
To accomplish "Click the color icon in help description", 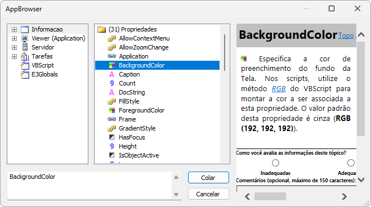I will [x=244, y=58].
